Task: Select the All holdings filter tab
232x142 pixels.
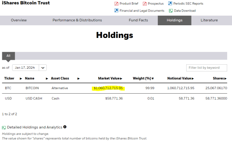Action: click(9, 56)
